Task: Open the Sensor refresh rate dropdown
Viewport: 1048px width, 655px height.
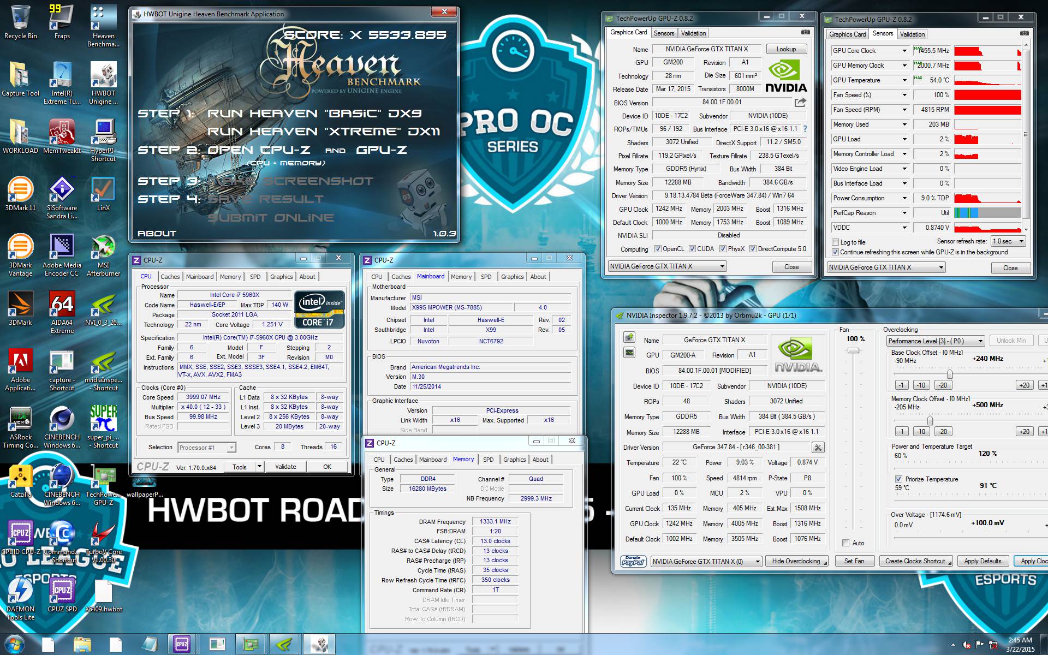Action: (x=1008, y=241)
